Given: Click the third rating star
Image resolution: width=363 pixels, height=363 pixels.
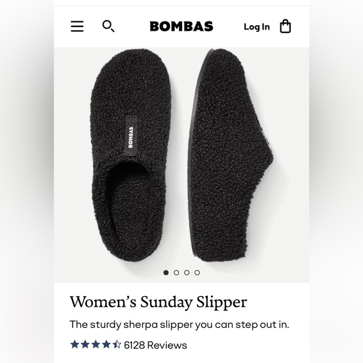Looking at the screenshot, I should pos(96,344).
